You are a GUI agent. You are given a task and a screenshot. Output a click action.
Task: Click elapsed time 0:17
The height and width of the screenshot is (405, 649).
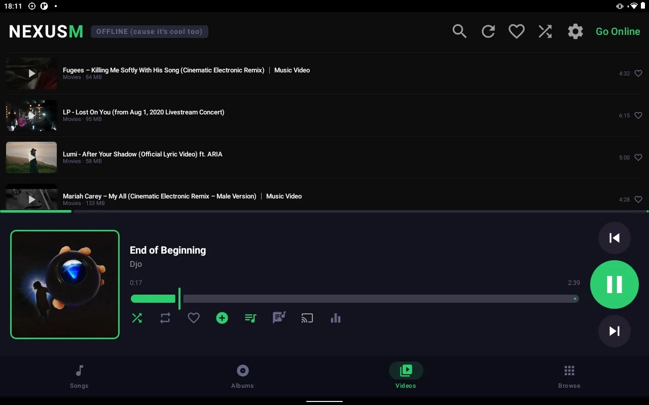click(136, 283)
